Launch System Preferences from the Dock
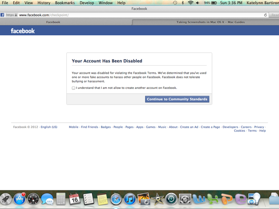 click(x=185, y=199)
